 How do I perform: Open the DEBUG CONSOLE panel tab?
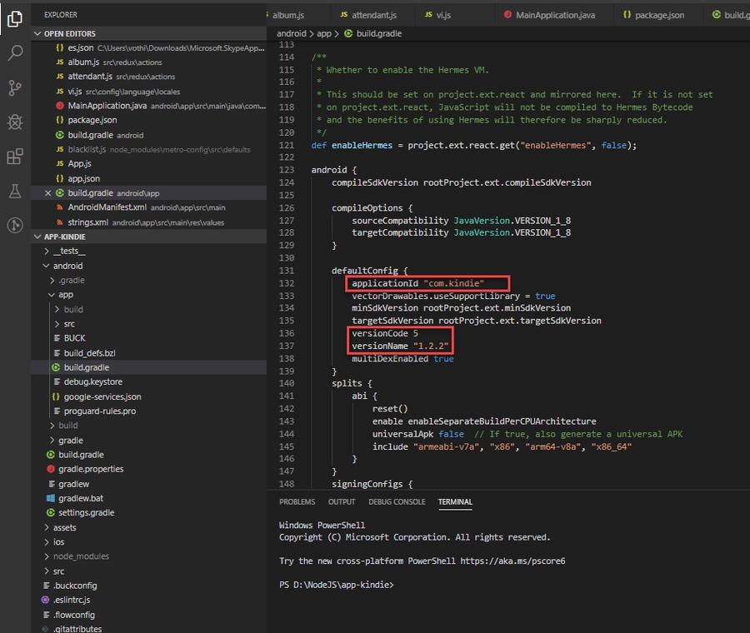point(397,502)
